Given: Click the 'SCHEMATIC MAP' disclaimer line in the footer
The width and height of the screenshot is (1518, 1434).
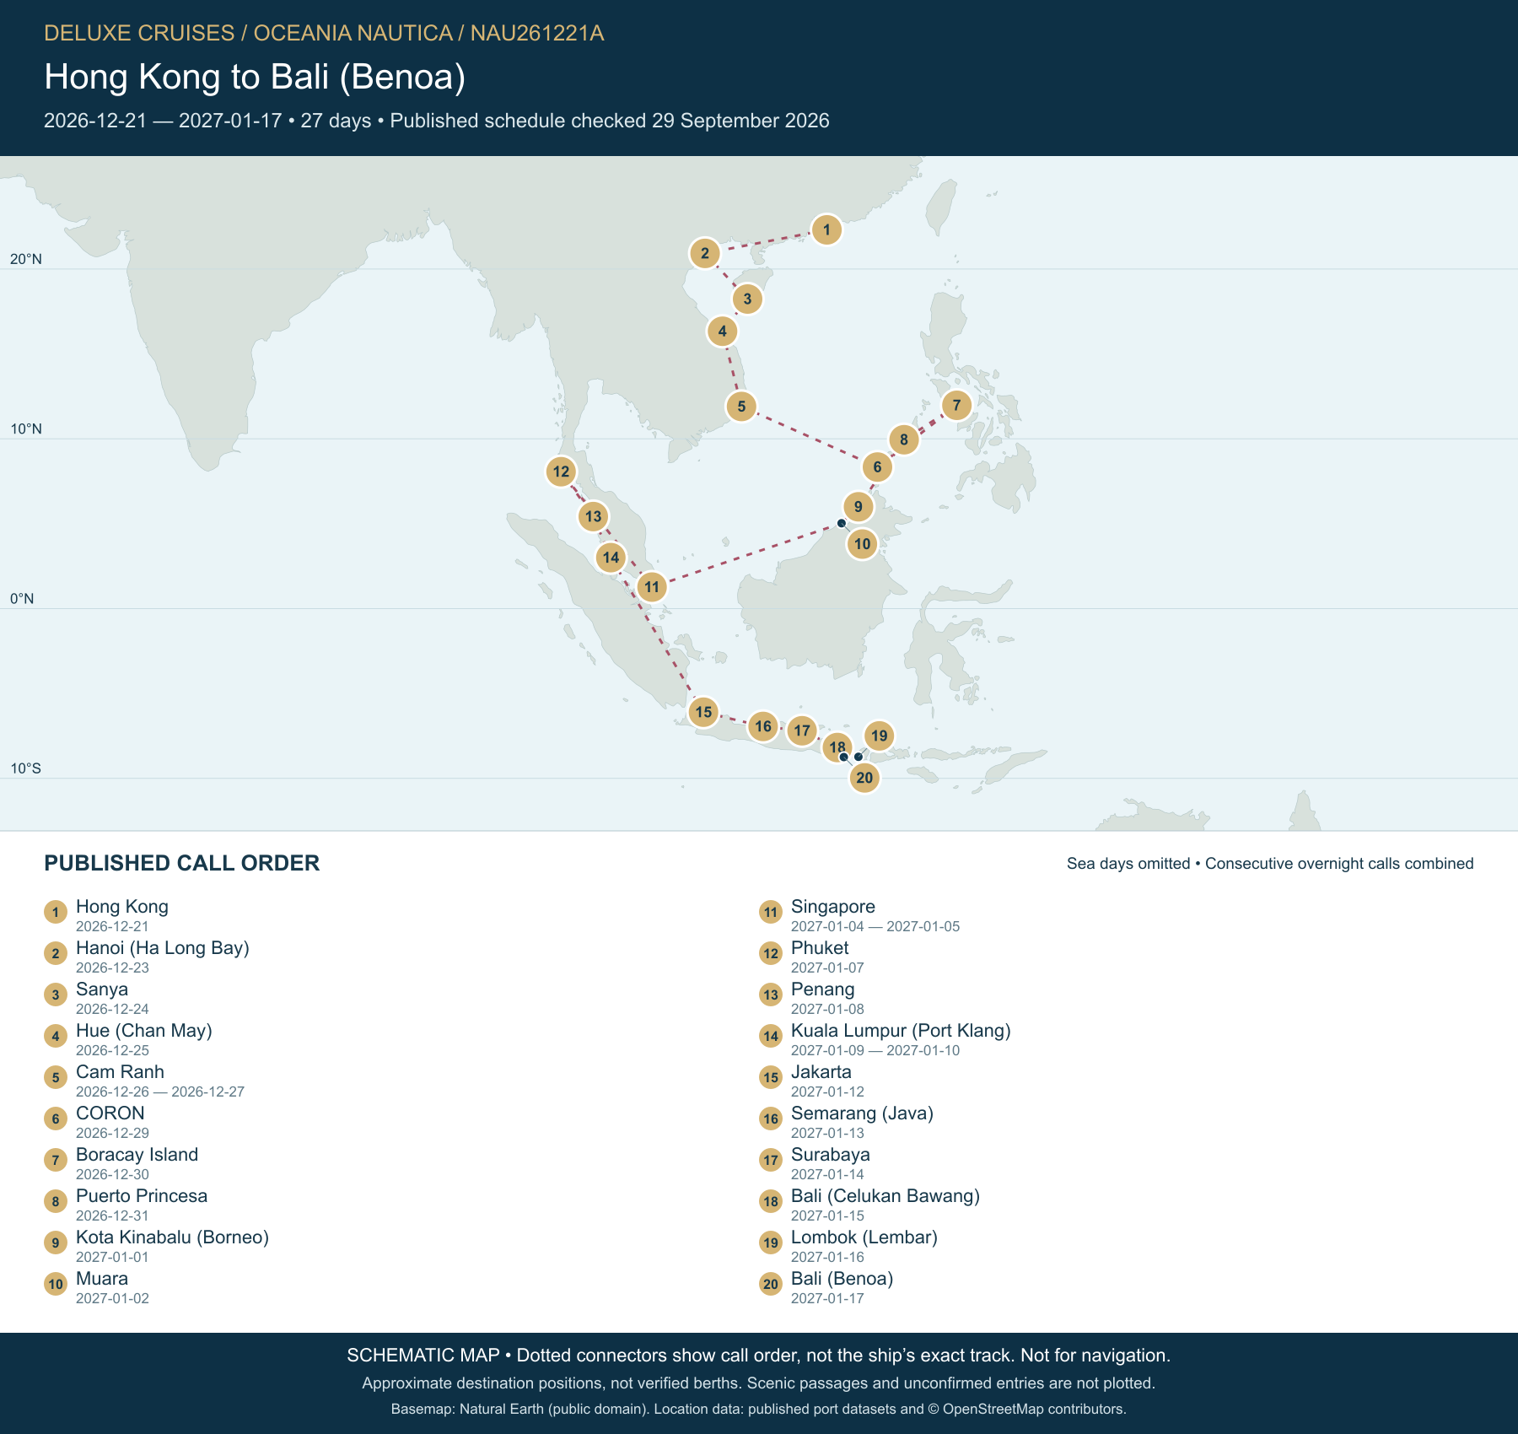Looking at the screenshot, I should [759, 1356].
